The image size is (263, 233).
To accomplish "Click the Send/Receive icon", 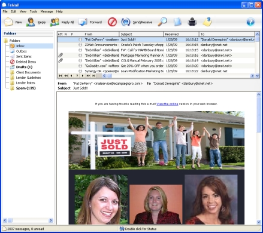I will [126, 22].
